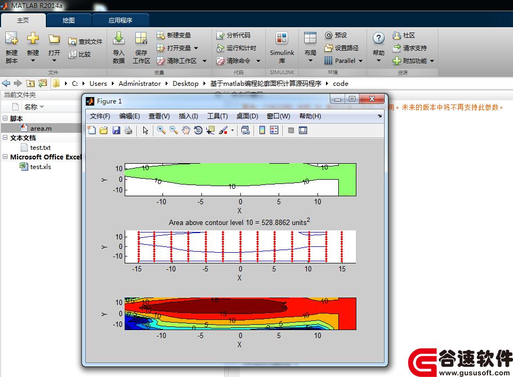Click Compare (比较) in ribbon
Image resolution: width=513 pixels, height=377 pixels.
[79, 54]
